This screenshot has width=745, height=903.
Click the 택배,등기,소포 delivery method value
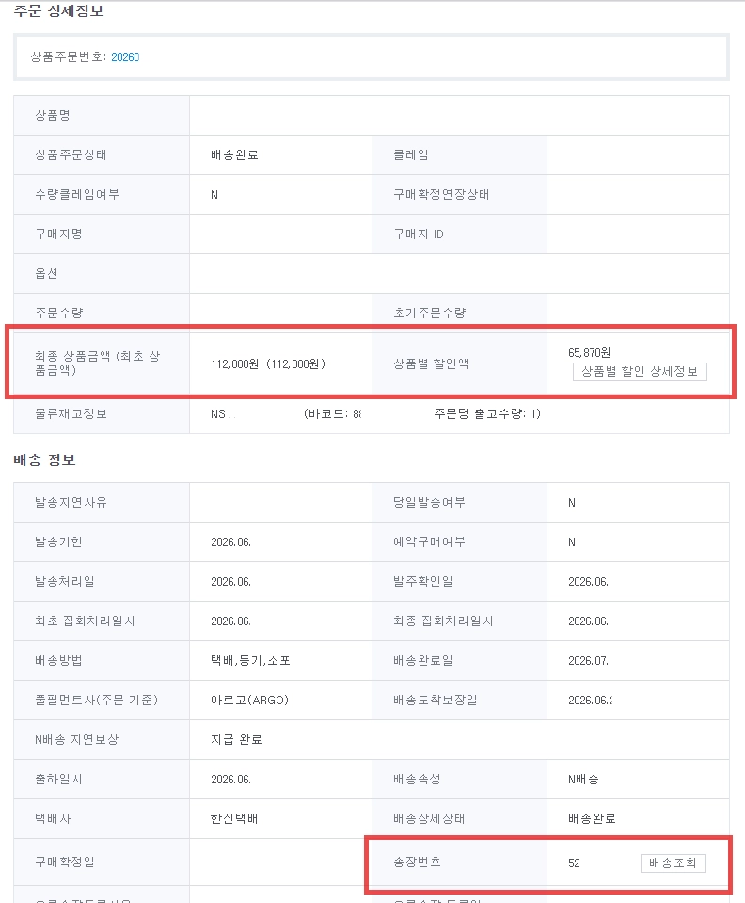[x=250, y=661]
